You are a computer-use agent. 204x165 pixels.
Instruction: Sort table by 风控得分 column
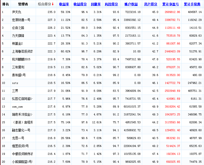point(111,4)
